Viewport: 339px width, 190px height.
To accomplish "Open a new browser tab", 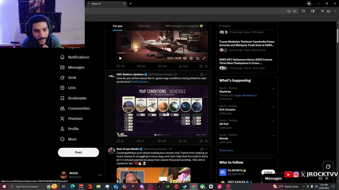I will click(x=131, y=3).
